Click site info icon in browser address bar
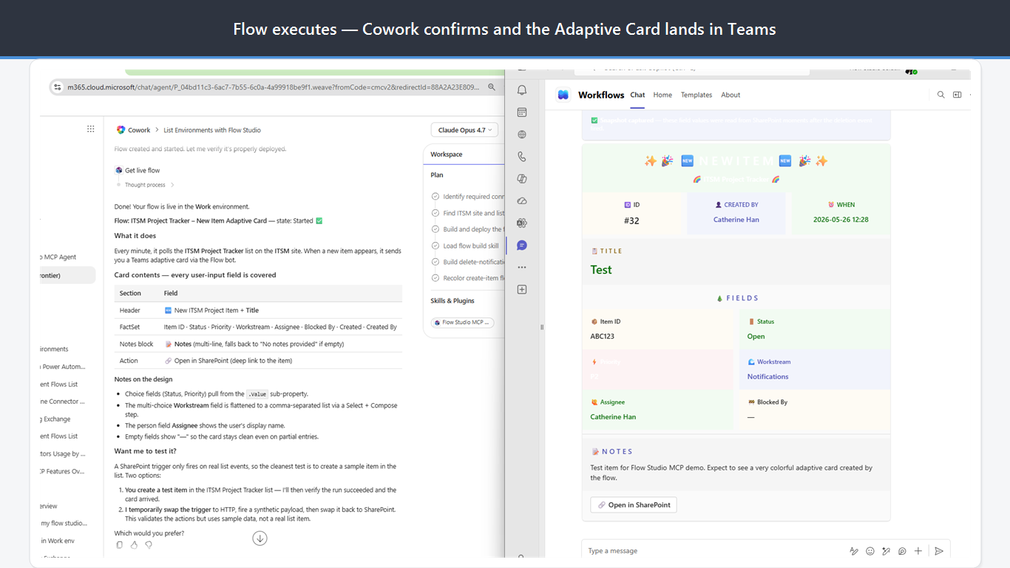This screenshot has width=1010, height=568. (58, 87)
